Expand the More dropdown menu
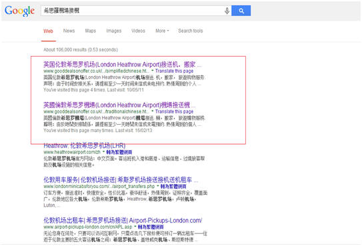362x246 pixels. [162, 31]
